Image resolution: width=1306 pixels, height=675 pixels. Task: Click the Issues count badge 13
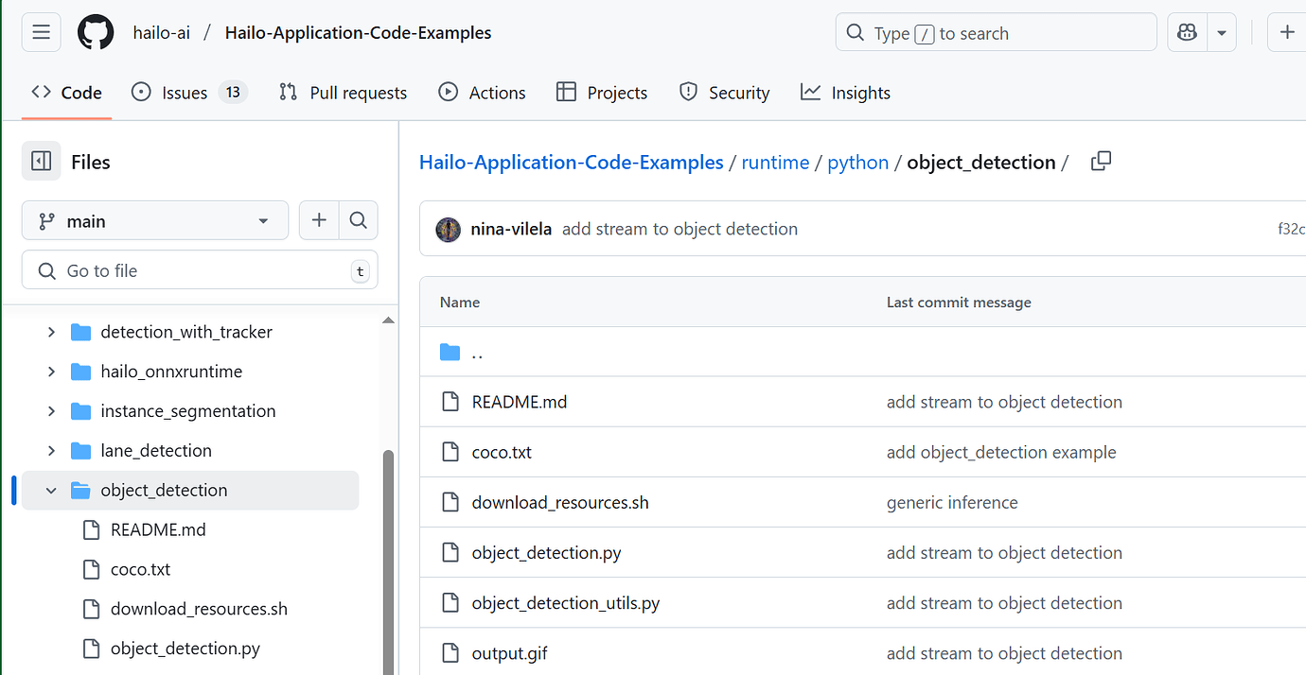[233, 92]
